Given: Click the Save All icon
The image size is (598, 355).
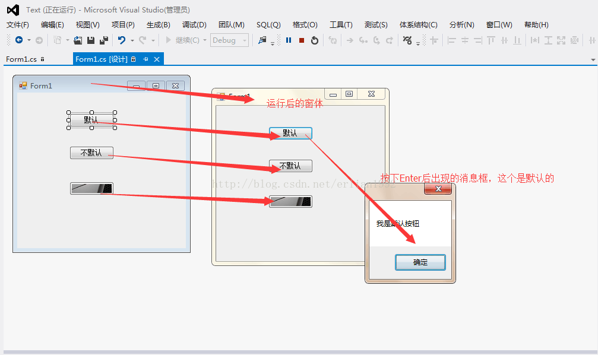Looking at the screenshot, I should click(104, 40).
